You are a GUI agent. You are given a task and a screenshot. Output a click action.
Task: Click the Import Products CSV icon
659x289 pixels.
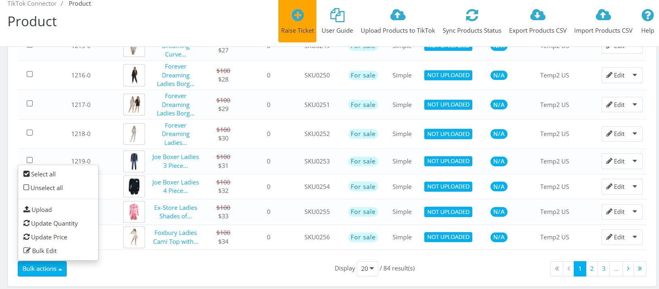pos(603,15)
